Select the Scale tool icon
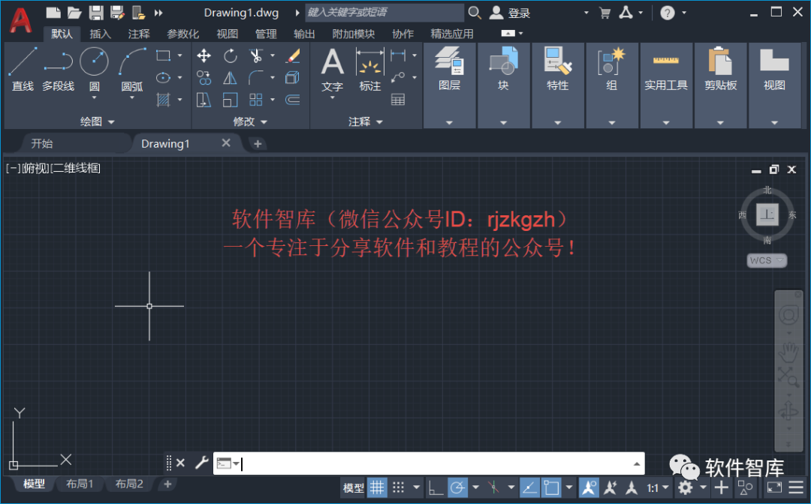Viewport: 811px width, 504px height. click(x=231, y=100)
